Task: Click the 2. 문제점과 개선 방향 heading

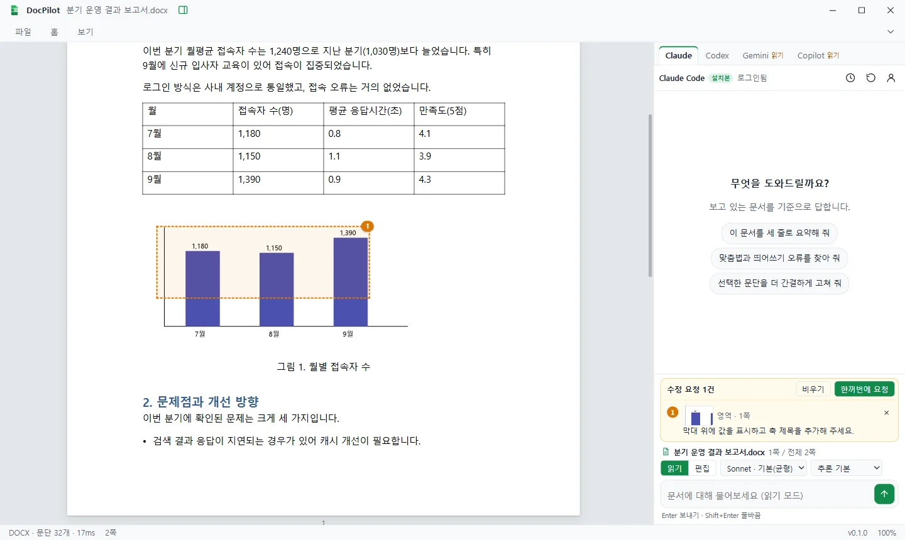Action: (200, 402)
